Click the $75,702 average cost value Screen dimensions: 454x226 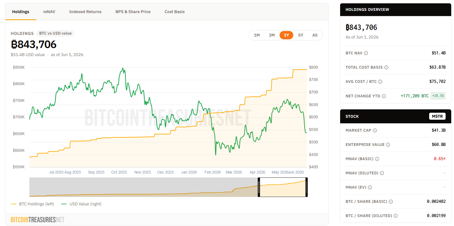click(x=438, y=81)
